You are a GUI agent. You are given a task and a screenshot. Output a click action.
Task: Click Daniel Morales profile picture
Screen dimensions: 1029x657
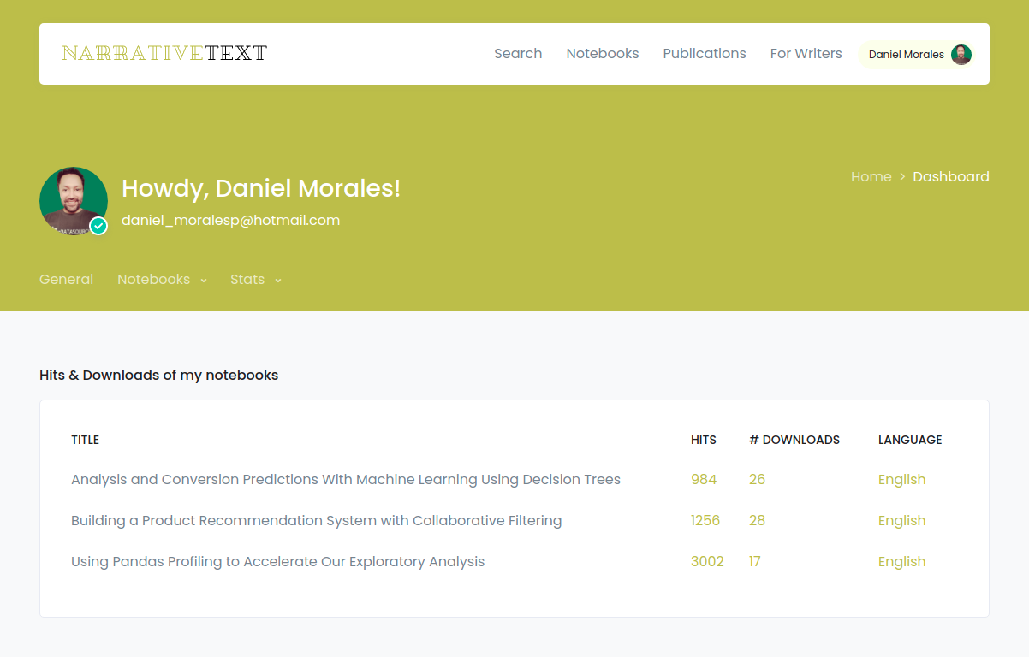click(74, 199)
